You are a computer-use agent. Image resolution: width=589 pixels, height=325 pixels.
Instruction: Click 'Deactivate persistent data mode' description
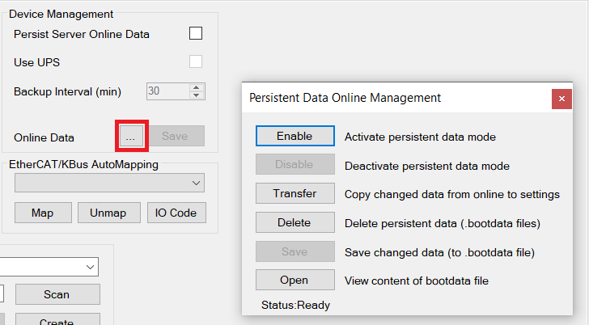(x=427, y=166)
